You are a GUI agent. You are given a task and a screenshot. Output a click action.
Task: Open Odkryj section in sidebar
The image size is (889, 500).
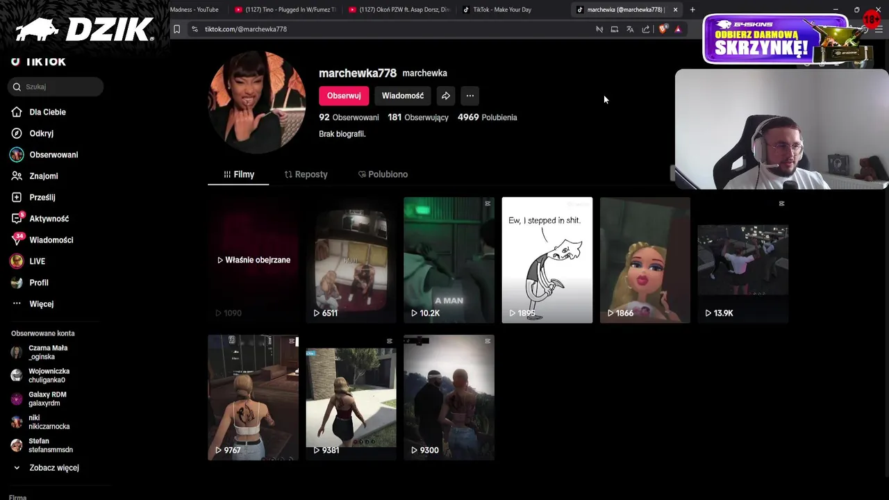pos(41,133)
